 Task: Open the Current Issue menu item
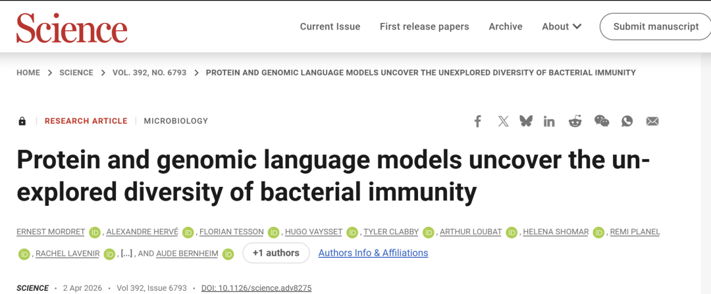[x=330, y=26]
